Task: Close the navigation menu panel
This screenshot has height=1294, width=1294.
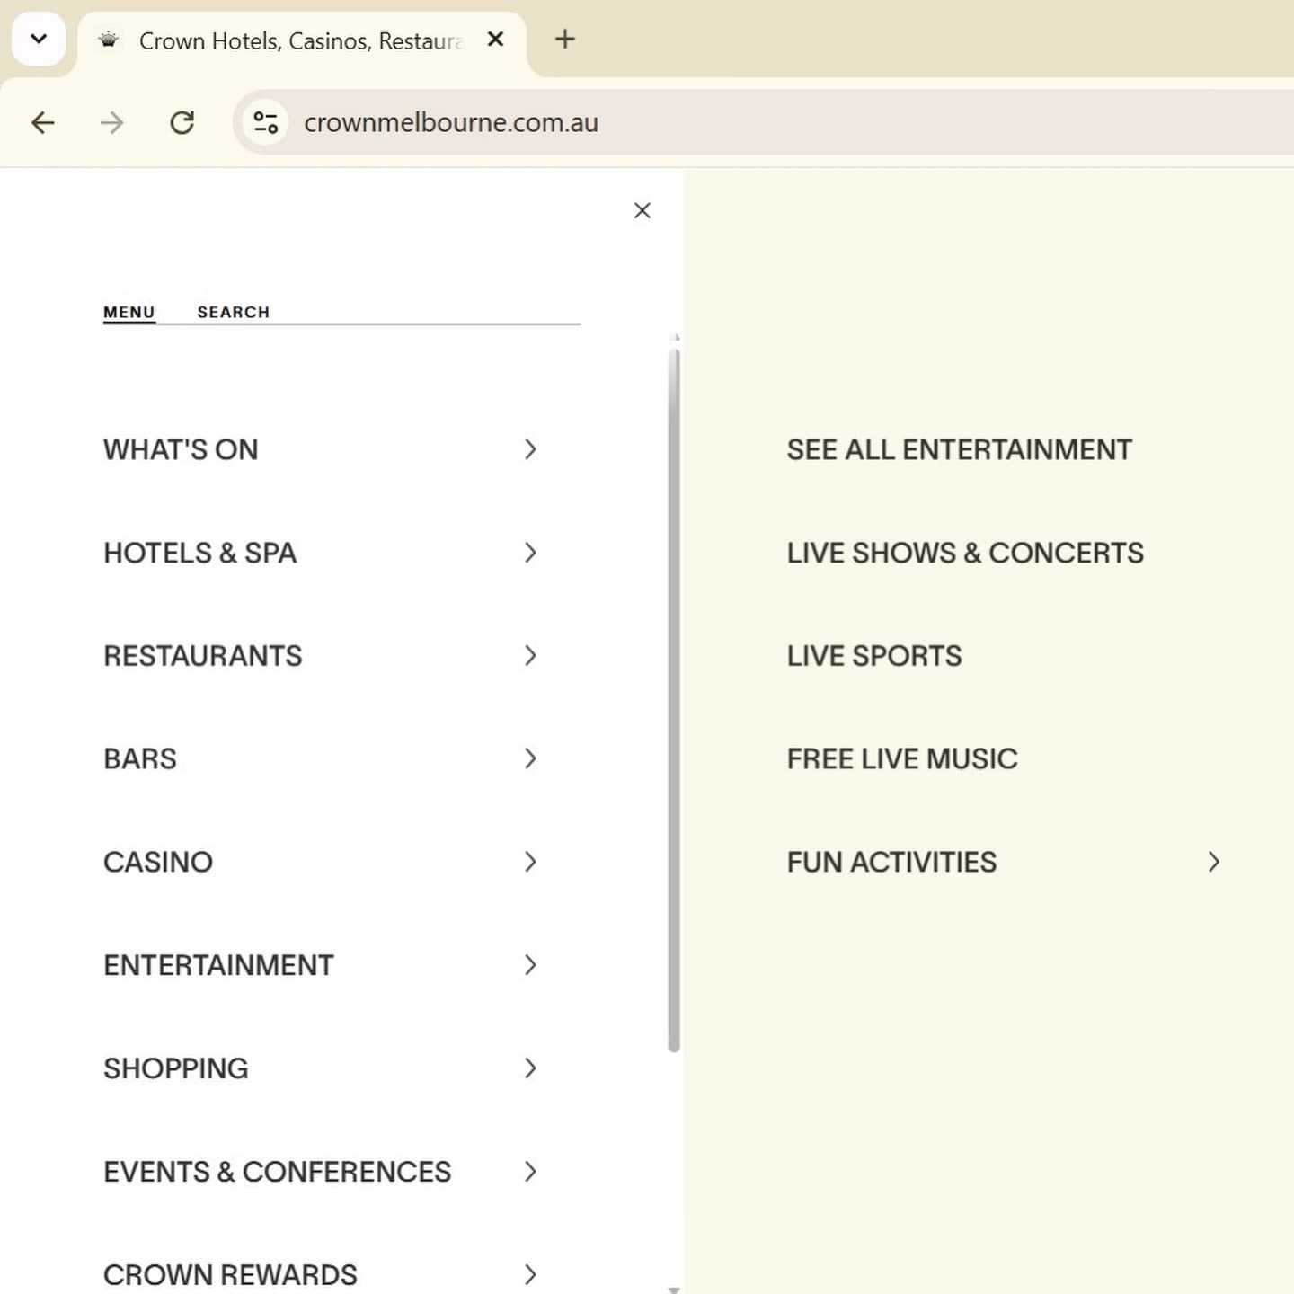Action: (642, 210)
